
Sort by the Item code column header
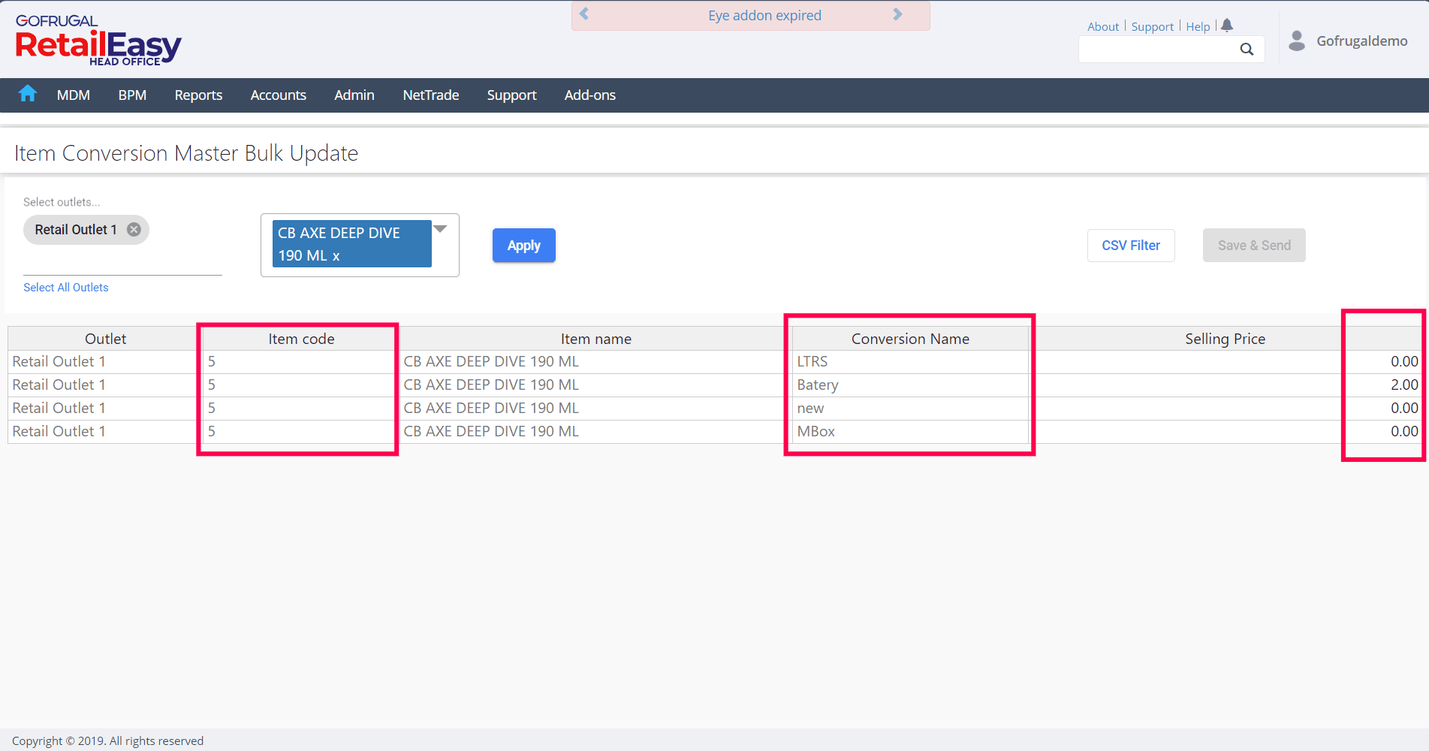(301, 339)
